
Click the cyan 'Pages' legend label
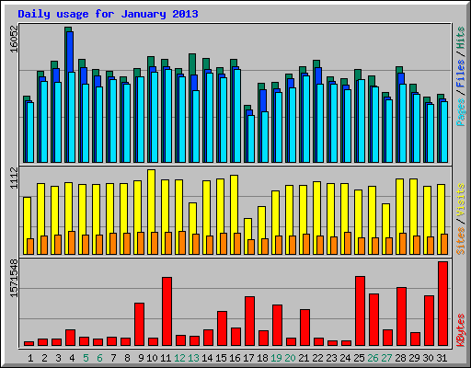[461, 112]
